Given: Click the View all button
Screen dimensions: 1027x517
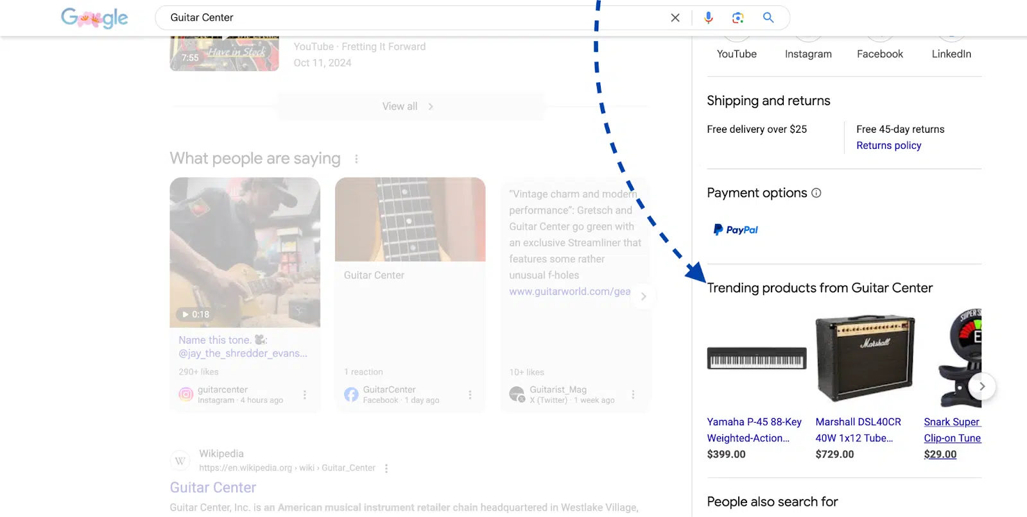Looking at the screenshot, I should (411, 106).
